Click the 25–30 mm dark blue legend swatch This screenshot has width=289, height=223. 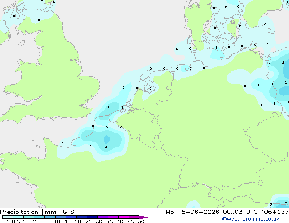[92, 217]
